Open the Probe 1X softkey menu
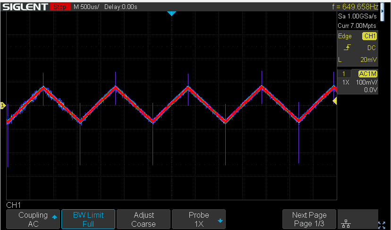 199,219
